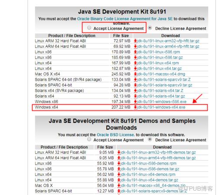Image resolution: width=217 pixels, height=195 pixels.
Task: Click download arrow icon beside linux-arm64-vfp-hflt.tar.gz
Action: pos(135,46)
